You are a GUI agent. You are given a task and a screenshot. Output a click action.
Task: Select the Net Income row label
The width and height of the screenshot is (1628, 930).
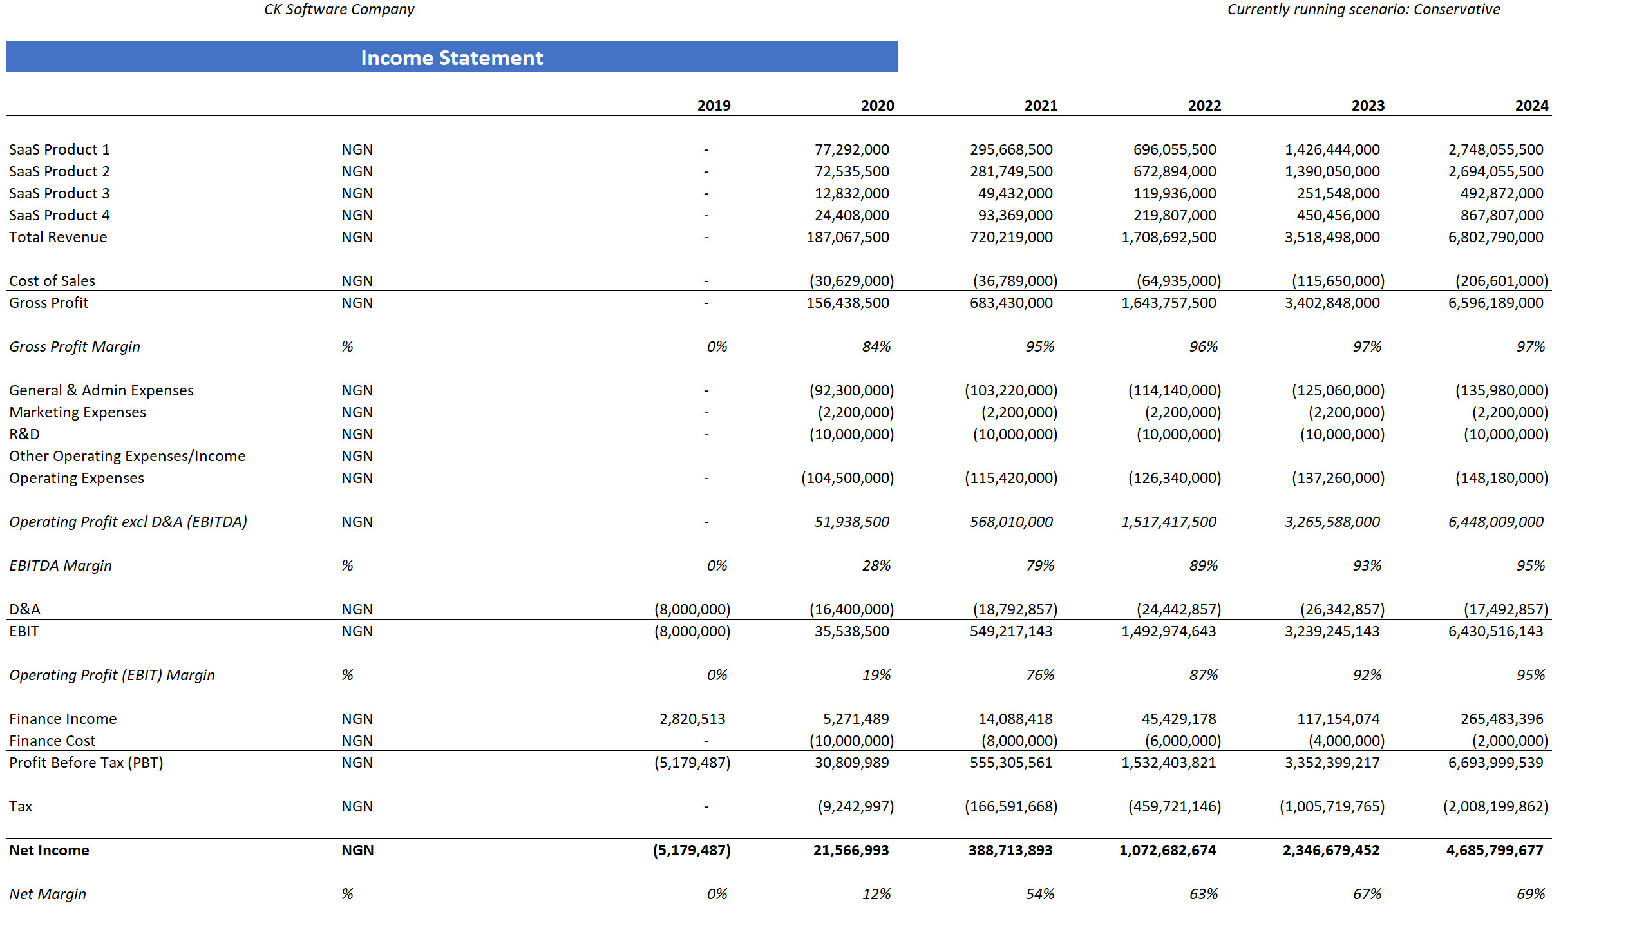point(49,850)
